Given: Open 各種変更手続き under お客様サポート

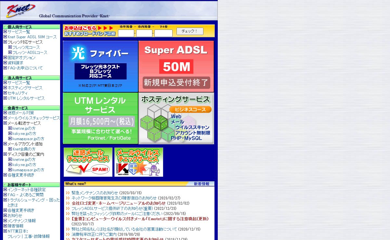Looking at the screenshot, I should pyautogui.click(x=21, y=210).
